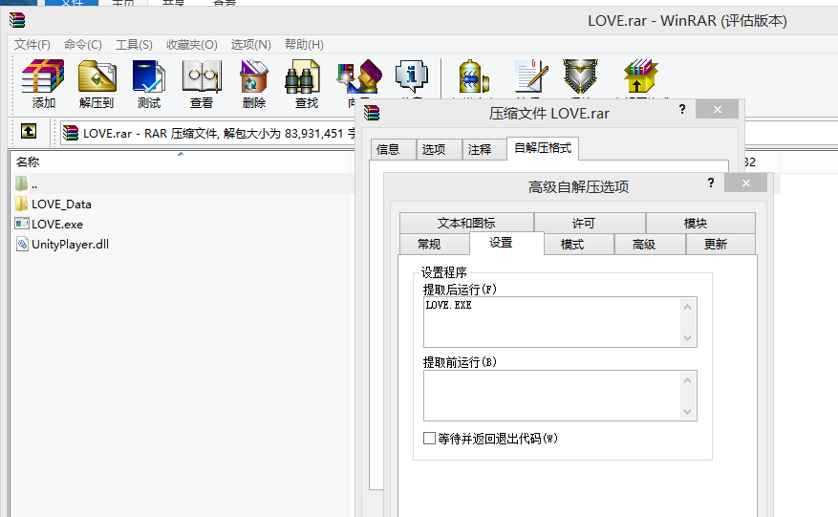
Task: Click scroll down arrow in 提取前运行 box
Action: (x=687, y=411)
